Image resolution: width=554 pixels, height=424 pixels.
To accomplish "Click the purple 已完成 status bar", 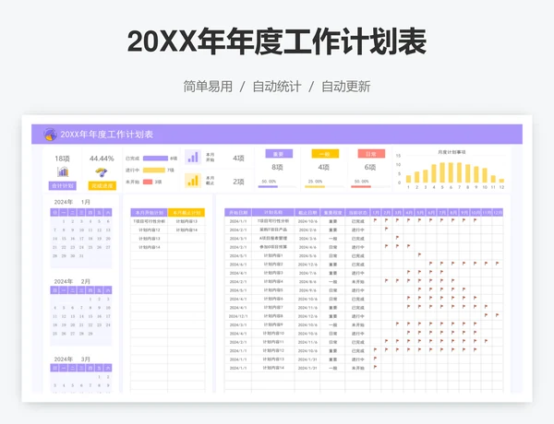I will (155, 159).
